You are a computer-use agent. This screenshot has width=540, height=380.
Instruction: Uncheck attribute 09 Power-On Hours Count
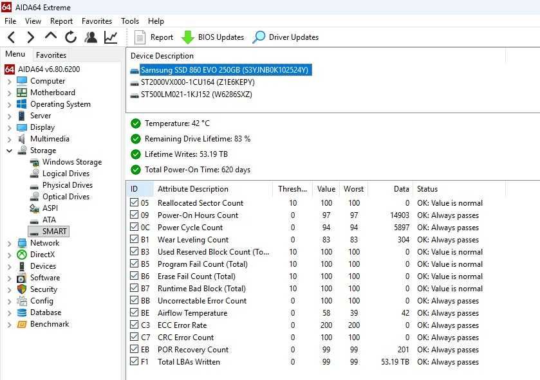point(135,215)
